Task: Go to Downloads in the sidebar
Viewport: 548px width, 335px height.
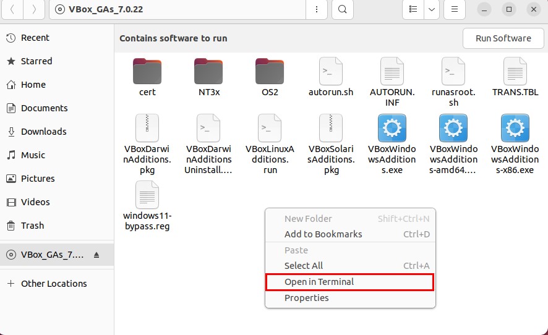Action: (43, 132)
